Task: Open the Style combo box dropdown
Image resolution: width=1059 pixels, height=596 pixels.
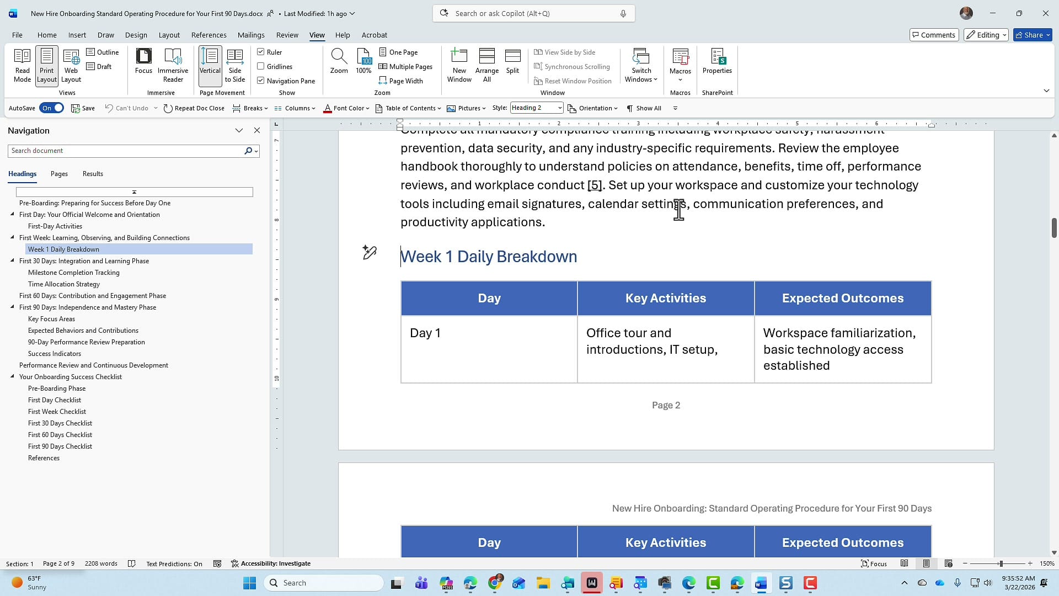Action: tap(559, 108)
